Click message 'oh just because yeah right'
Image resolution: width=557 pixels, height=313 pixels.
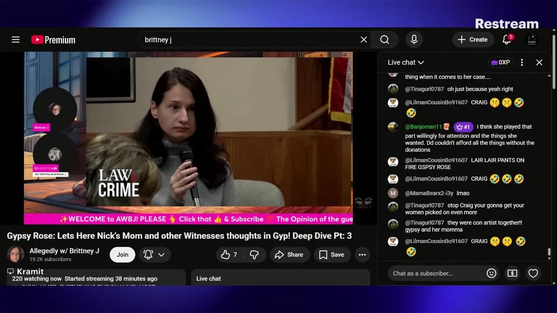coord(480,89)
